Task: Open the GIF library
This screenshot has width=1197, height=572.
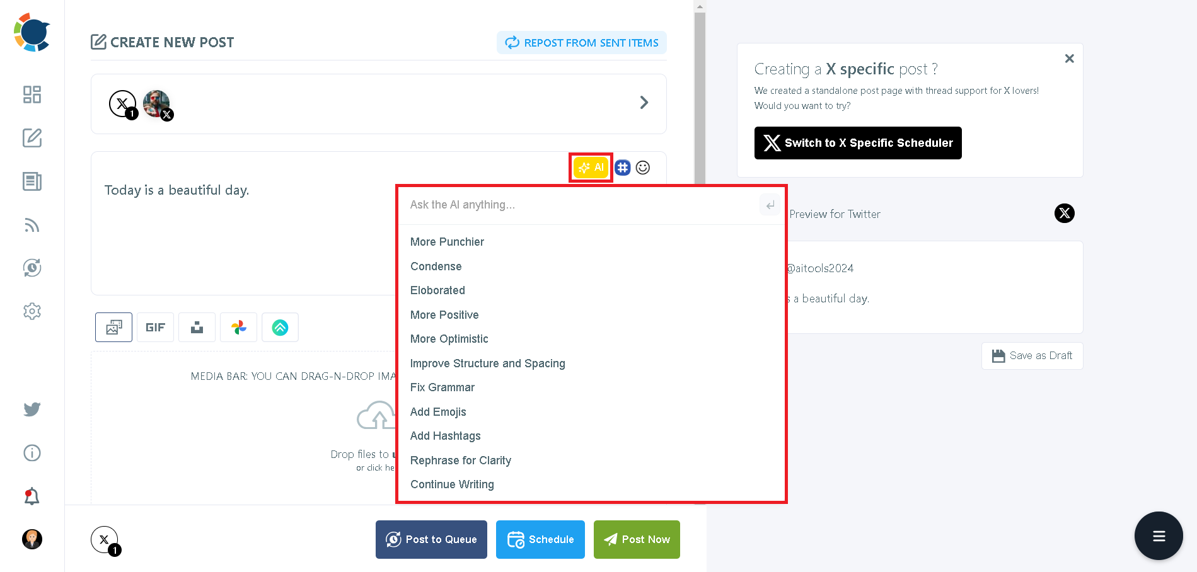Action: [154, 327]
